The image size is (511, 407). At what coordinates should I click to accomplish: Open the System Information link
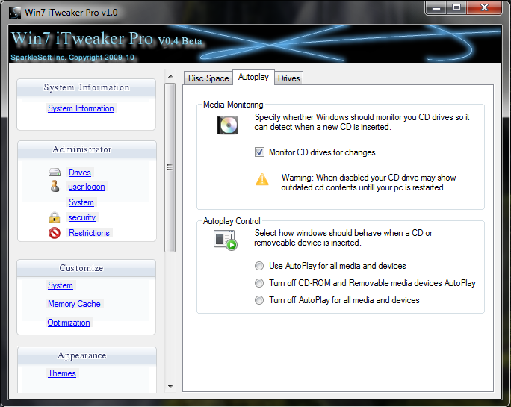click(81, 108)
